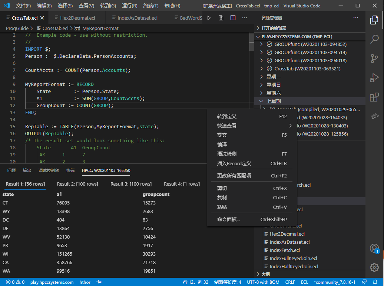Expand the 打开的编辑器 section
The image size is (384, 286).
310,28
